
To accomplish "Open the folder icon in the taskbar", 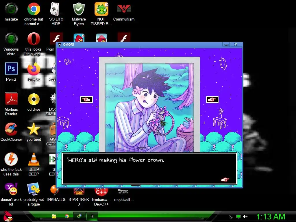I will click(54, 216).
